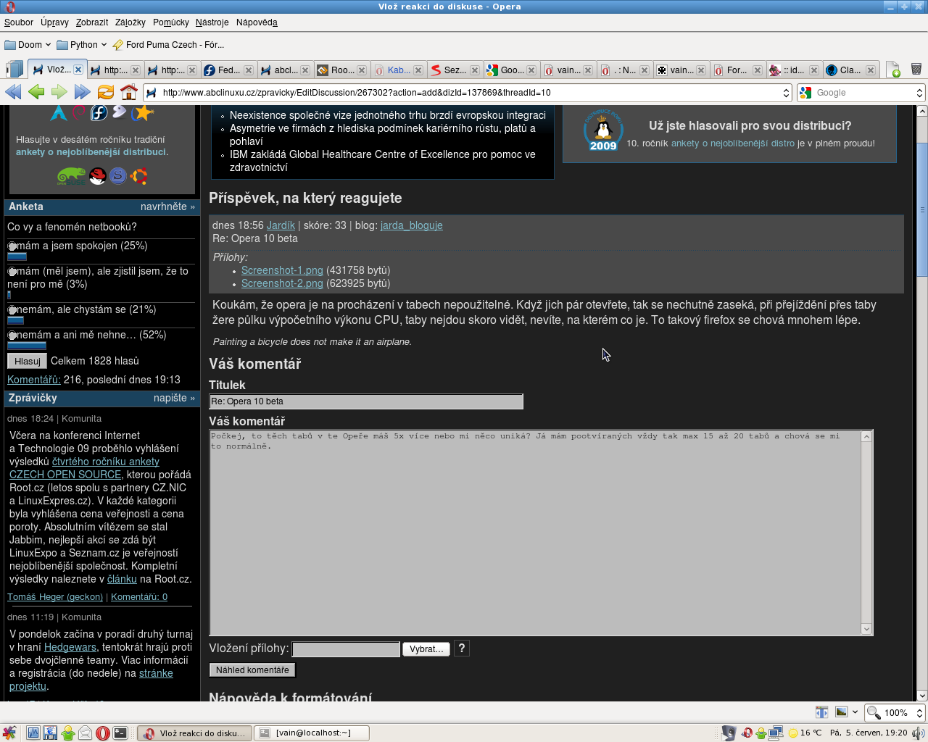Select the 'mám a jsem spokojen' poll option

12,246
